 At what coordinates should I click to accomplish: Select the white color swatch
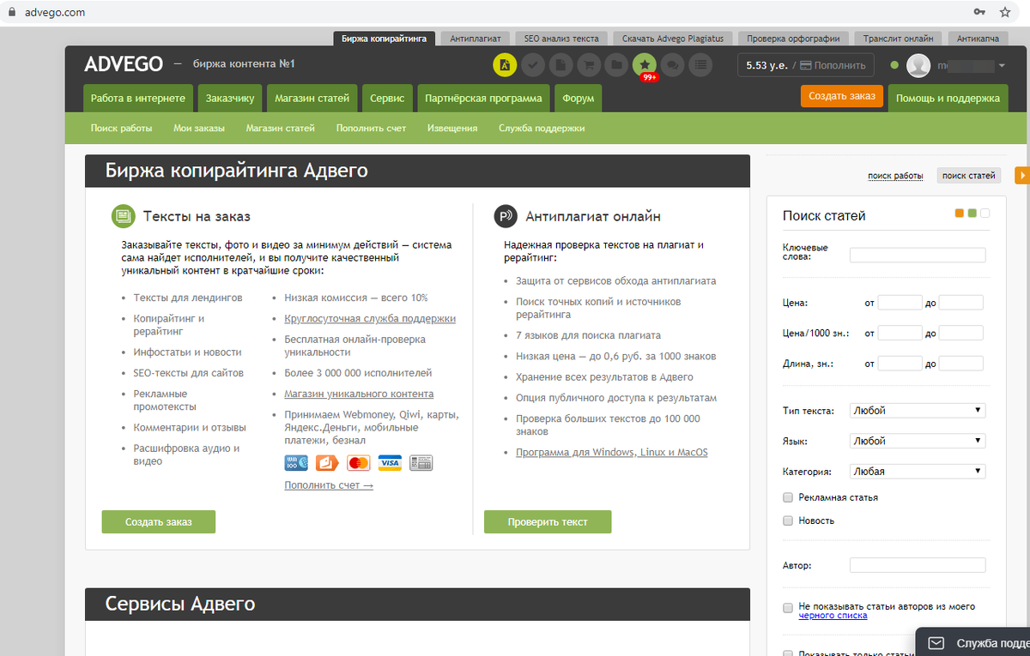pos(985,214)
